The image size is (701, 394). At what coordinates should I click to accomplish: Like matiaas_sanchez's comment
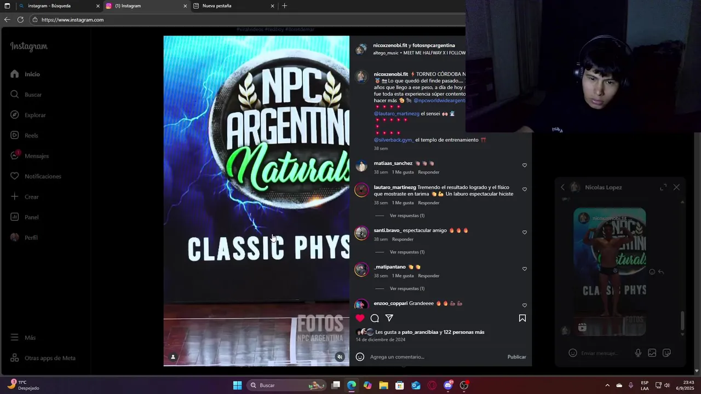coord(525,165)
